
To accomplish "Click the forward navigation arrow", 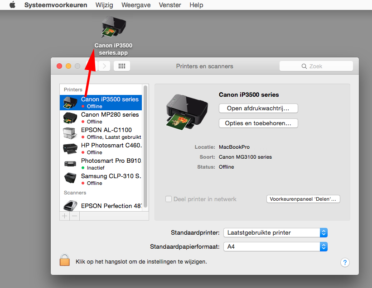I will pos(104,66).
